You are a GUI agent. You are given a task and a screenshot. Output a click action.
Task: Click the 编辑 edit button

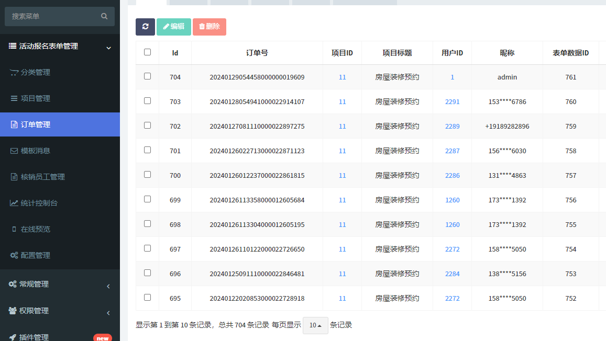tap(174, 27)
